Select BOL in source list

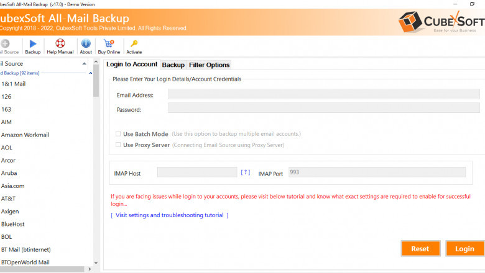[6, 237]
